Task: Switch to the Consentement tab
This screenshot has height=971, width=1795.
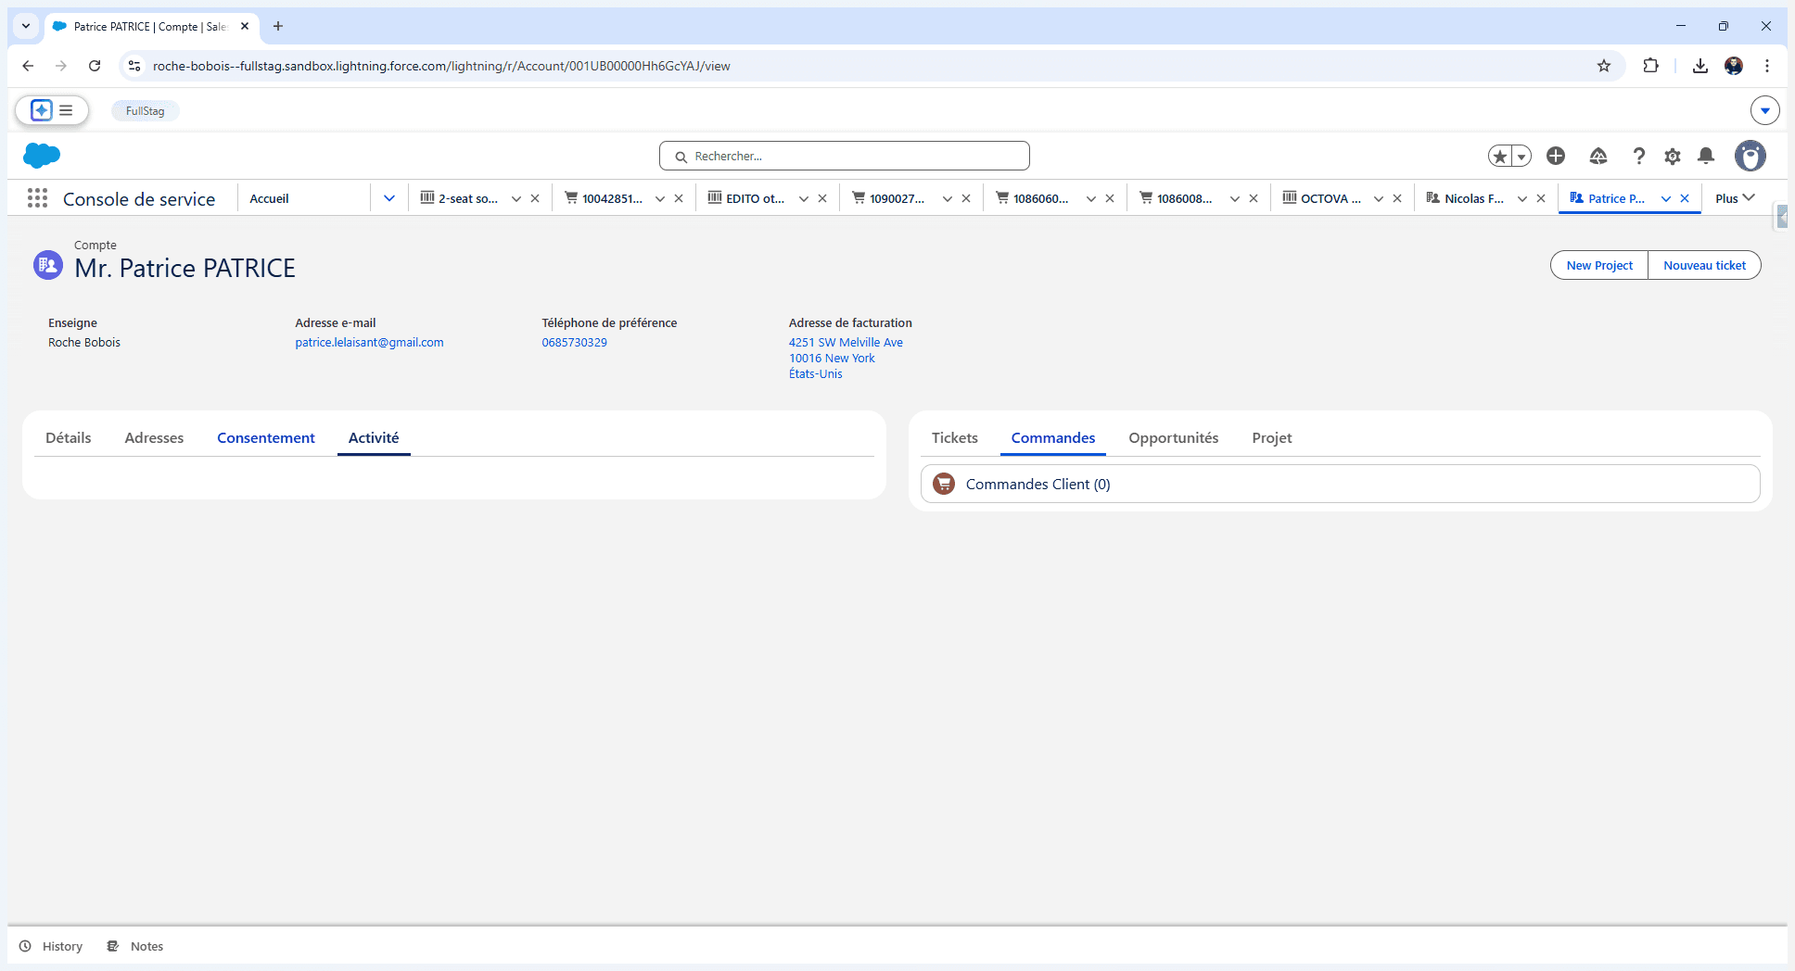Action: point(266,437)
